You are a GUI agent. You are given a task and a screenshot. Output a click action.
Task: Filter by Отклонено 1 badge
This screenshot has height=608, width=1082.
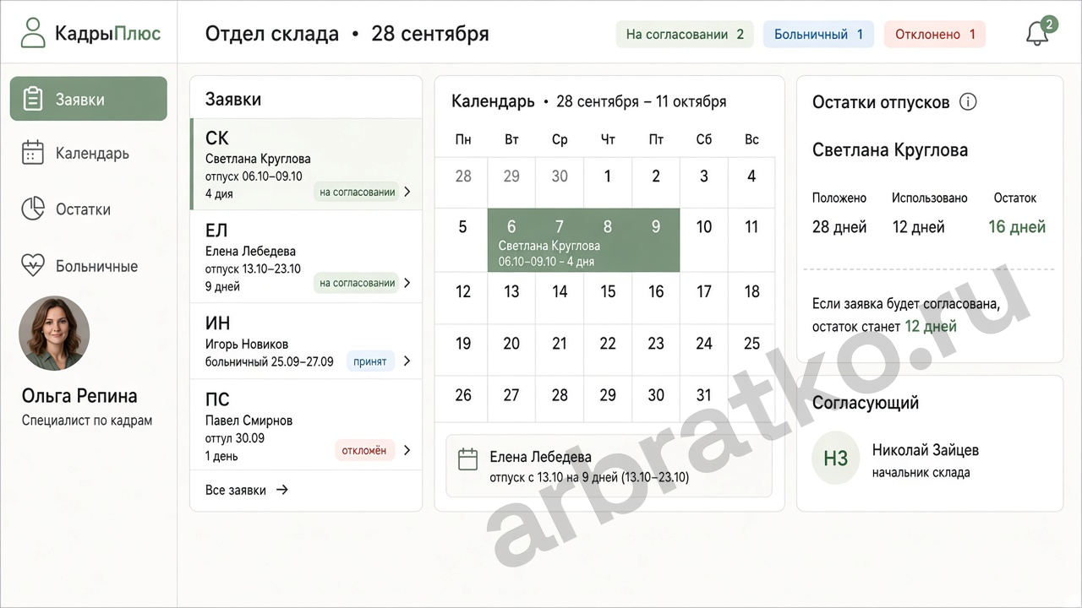(x=935, y=35)
